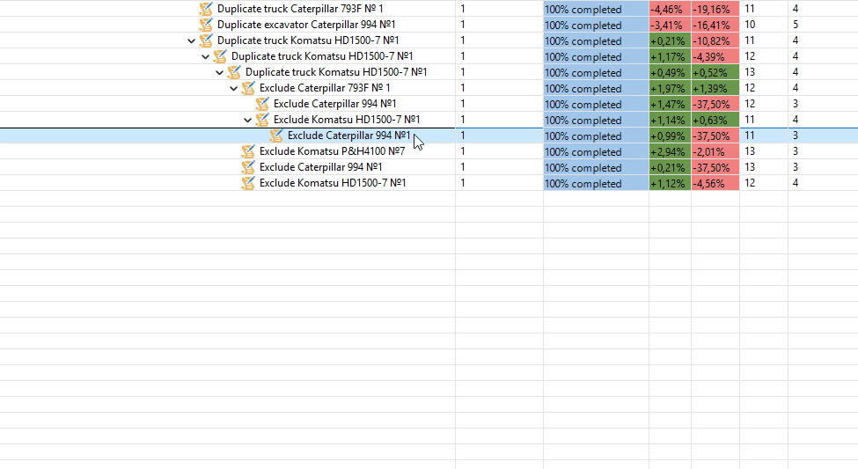Click the +1,17% cell
The image size is (858, 469).
pos(670,57)
